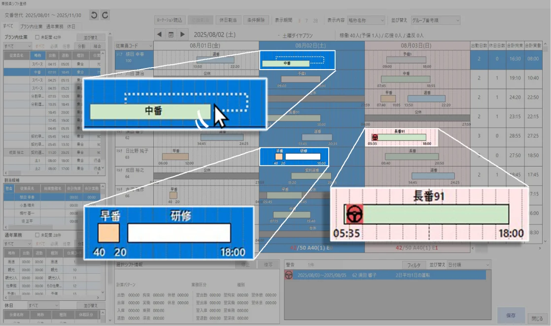
Task: Open the 表示内容 略称名称 dropdown
Action: point(366,20)
